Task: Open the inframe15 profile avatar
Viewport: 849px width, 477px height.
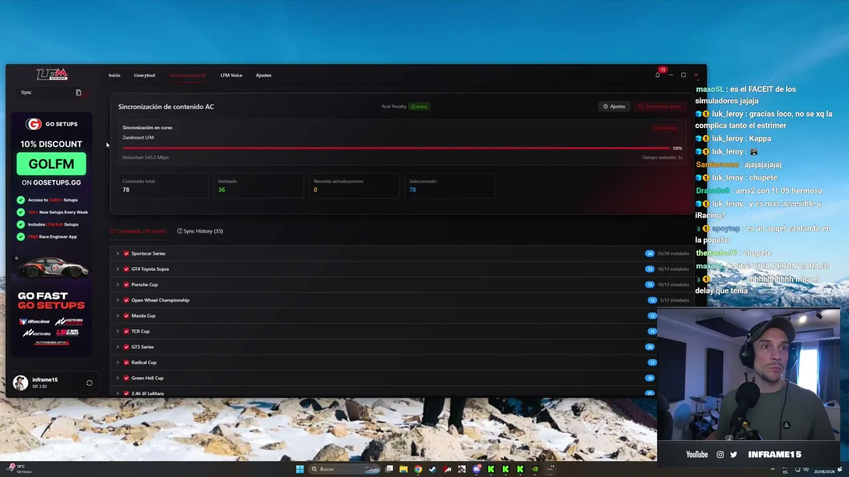Action: point(21,383)
